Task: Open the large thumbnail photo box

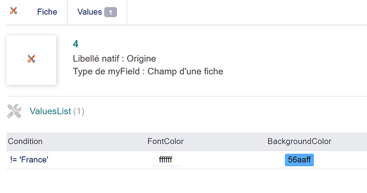Action: click(x=31, y=60)
